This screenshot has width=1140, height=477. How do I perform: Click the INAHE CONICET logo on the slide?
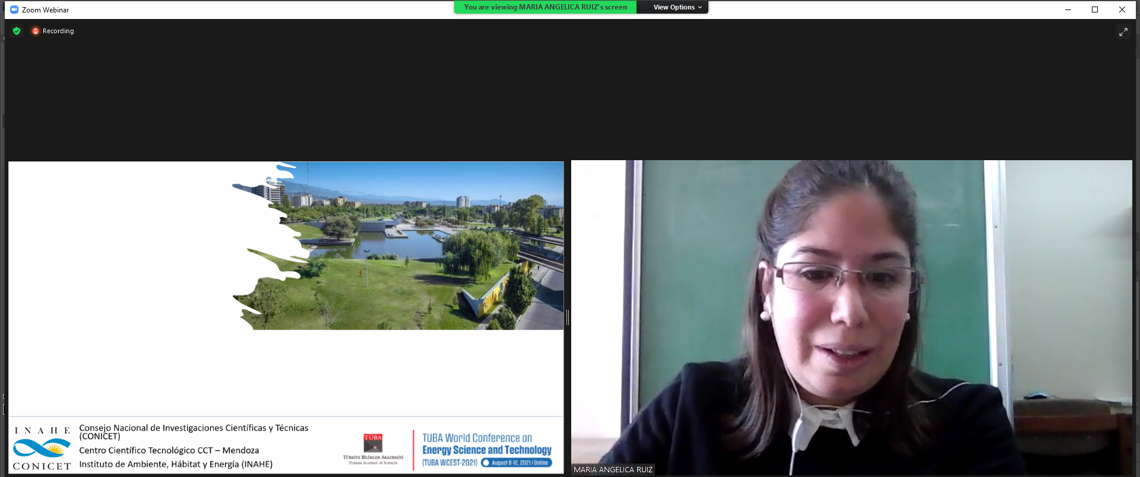(42, 448)
